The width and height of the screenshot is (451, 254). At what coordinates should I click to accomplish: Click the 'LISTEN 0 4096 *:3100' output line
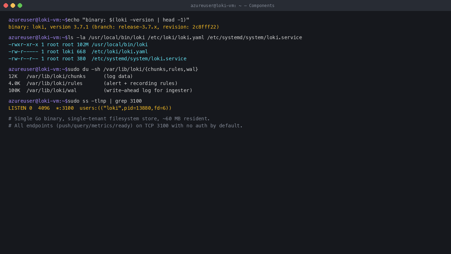90,108
